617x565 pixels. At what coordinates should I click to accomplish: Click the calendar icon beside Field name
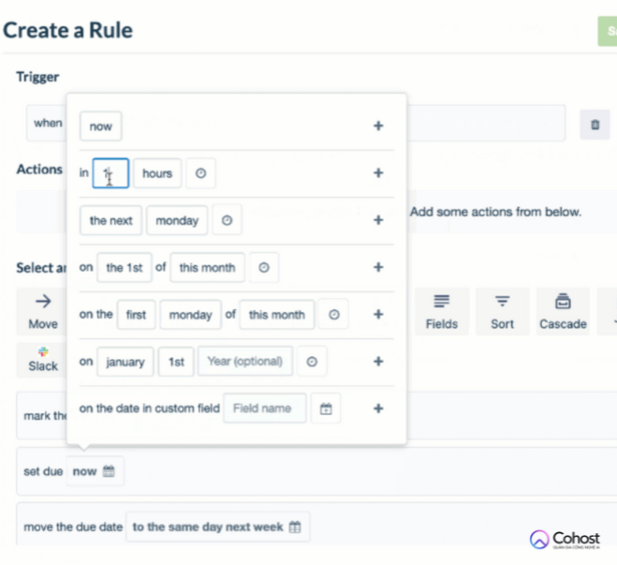[x=326, y=409]
